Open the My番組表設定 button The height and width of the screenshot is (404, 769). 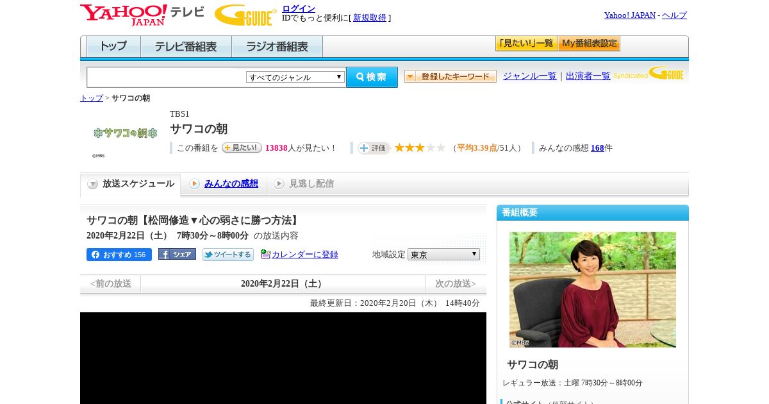[x=589, y=44]
